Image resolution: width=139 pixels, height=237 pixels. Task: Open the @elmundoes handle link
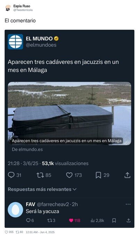pos(41,45)
